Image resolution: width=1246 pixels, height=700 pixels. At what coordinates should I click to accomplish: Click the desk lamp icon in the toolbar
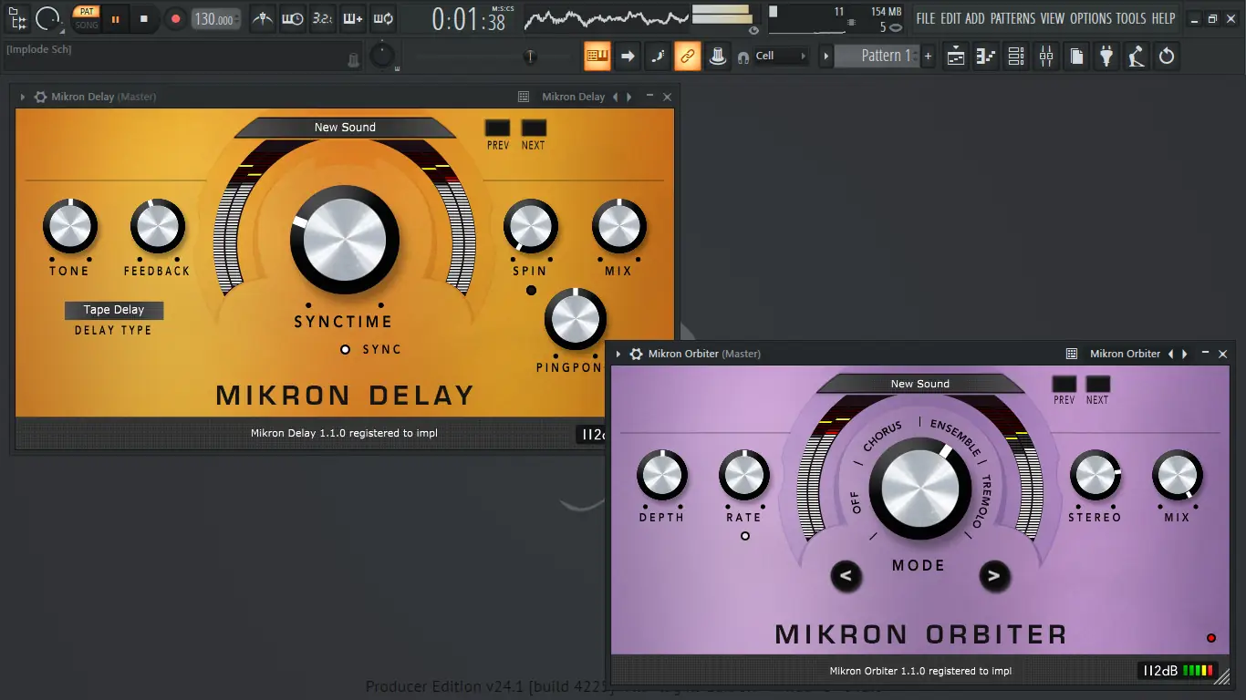click(x=1137, y=56)
